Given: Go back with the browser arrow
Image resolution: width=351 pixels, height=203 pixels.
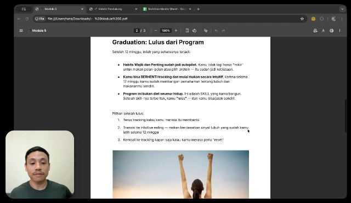Looking at the screenshot, I should click(19, 19).
